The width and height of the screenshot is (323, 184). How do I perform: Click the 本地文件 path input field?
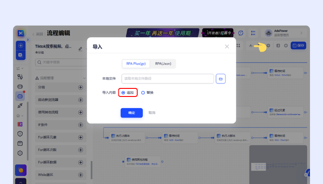point(168,79)
